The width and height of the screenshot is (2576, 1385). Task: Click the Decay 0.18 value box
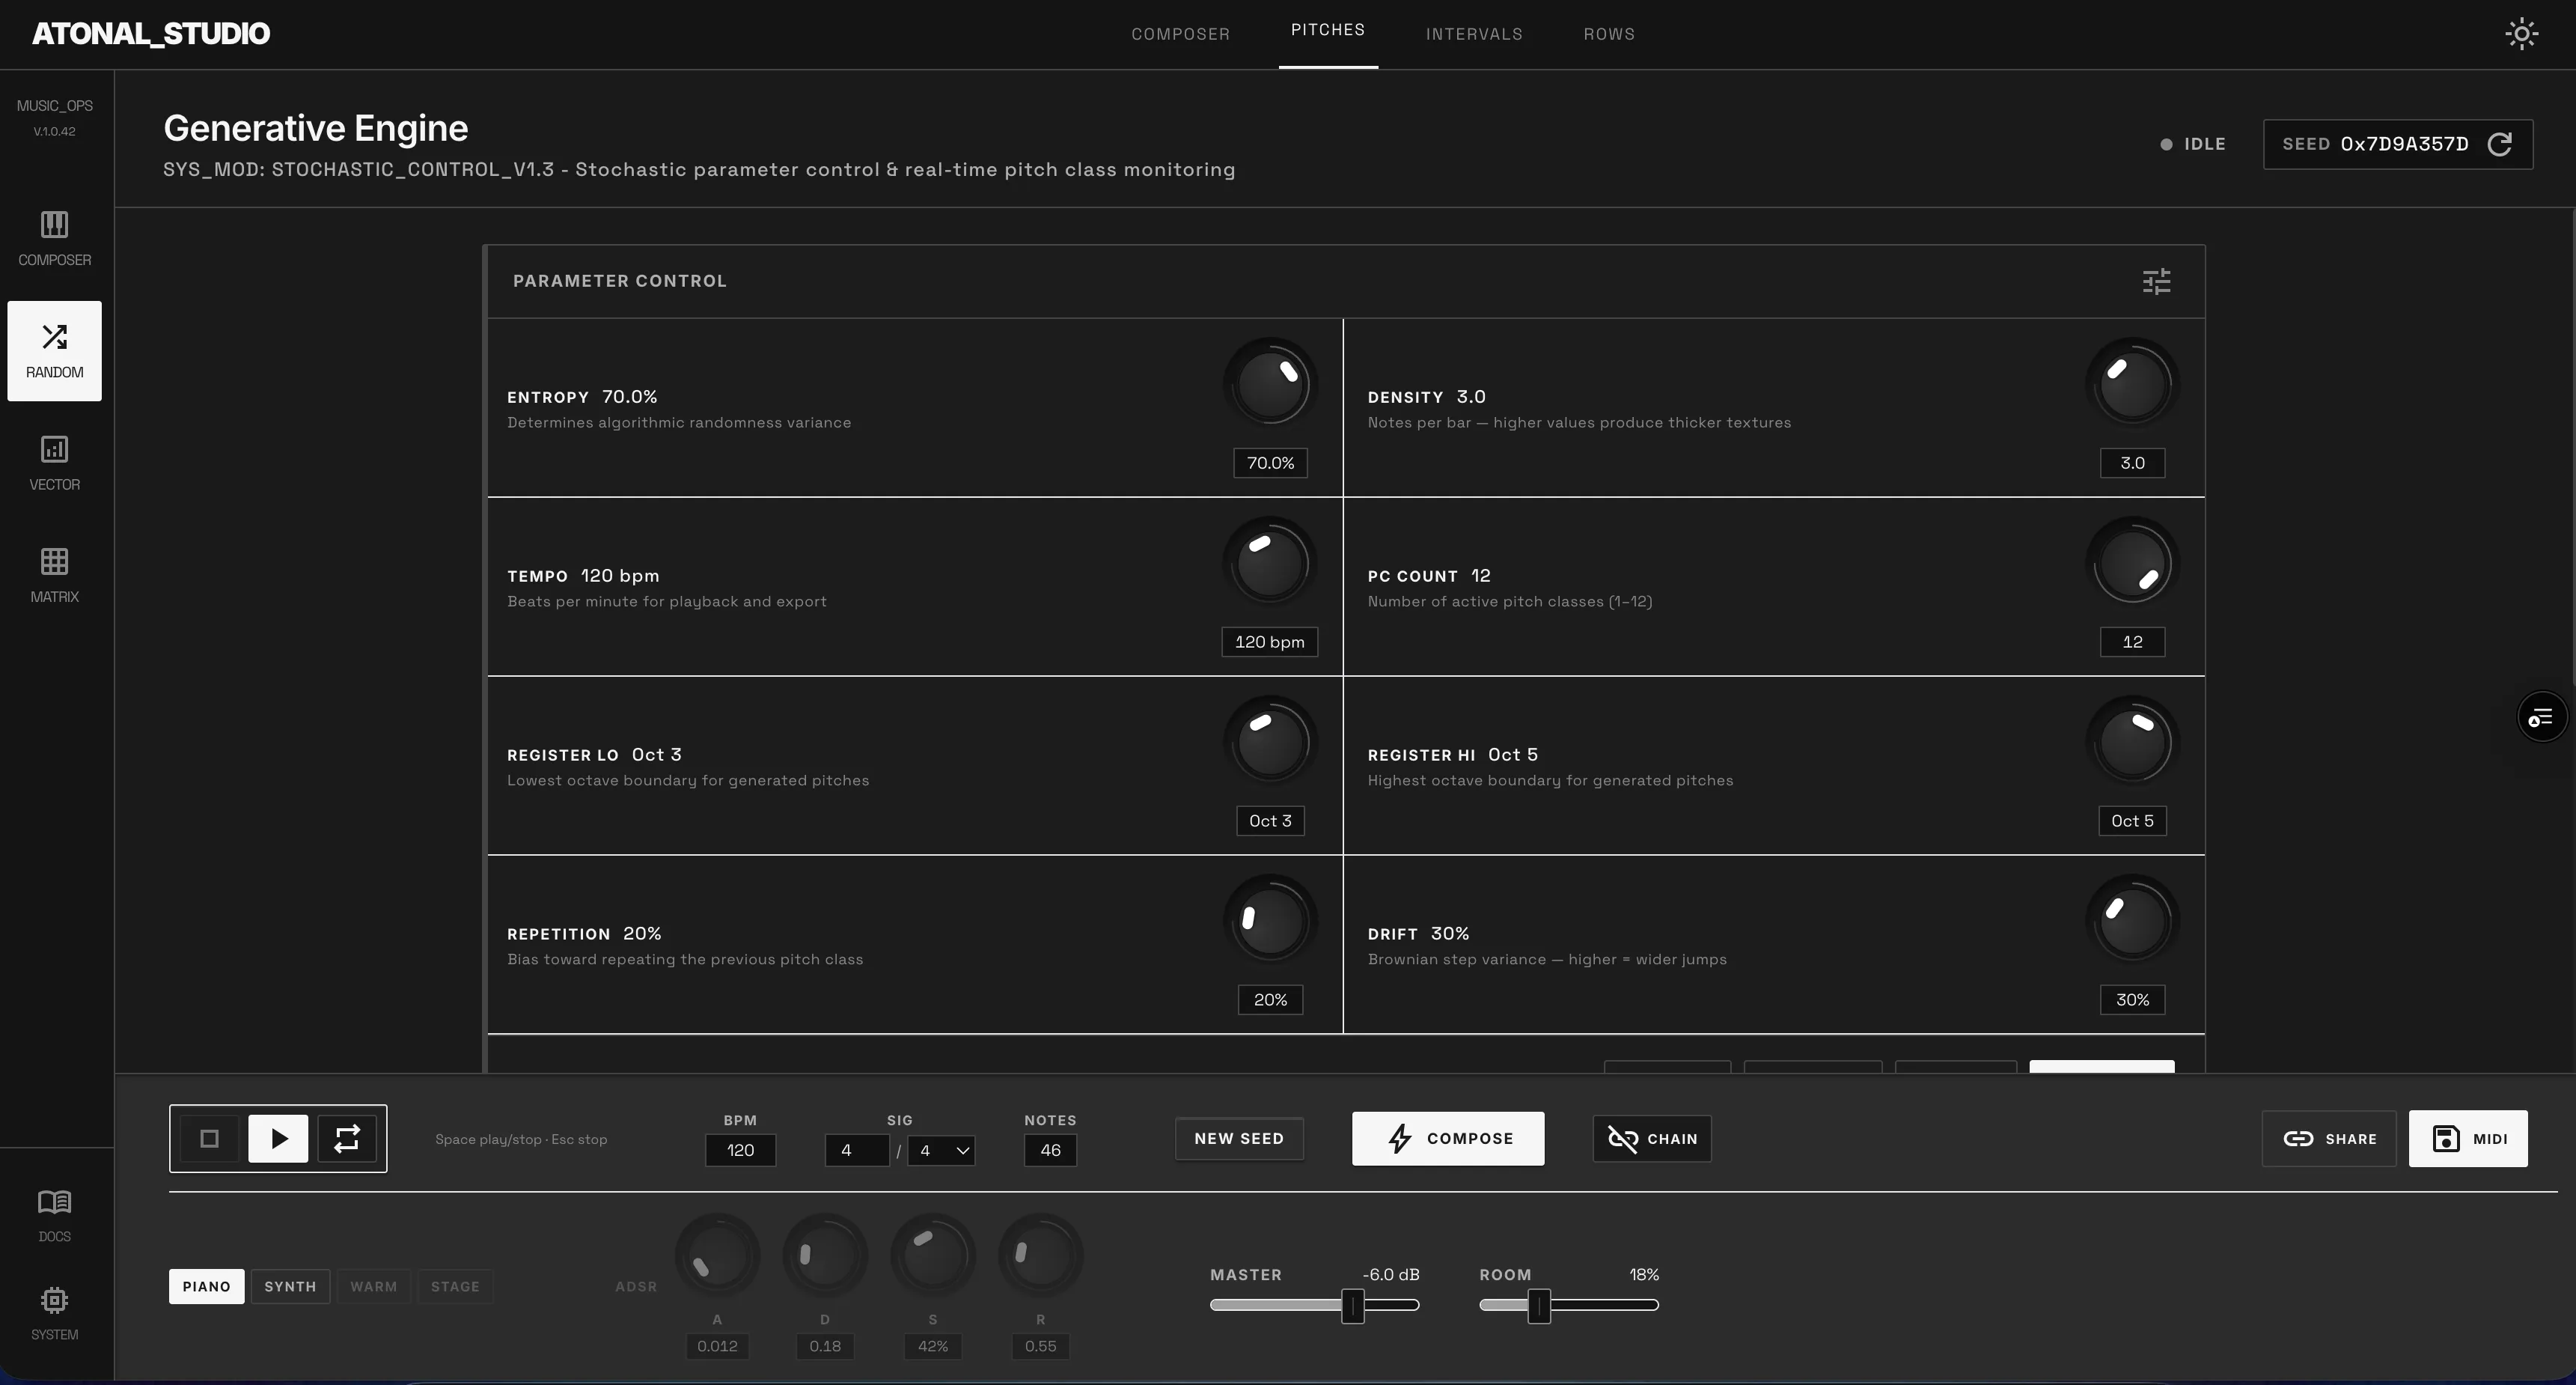[x=825, y=1346]
